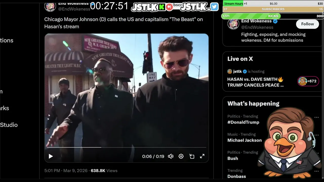The height and width of the screenshot is (182, 324).
Task: Open the jstlk host name in Live on X
Action: coord(237,71)
